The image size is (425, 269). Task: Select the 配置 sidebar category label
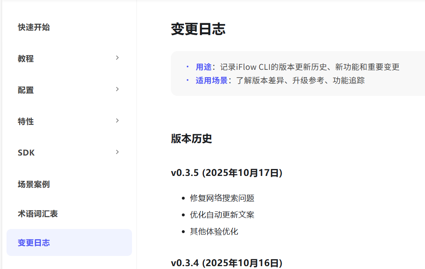pos(26,90)
